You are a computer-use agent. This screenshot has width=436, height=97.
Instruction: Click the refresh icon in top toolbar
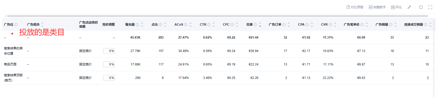pos(421,7)
